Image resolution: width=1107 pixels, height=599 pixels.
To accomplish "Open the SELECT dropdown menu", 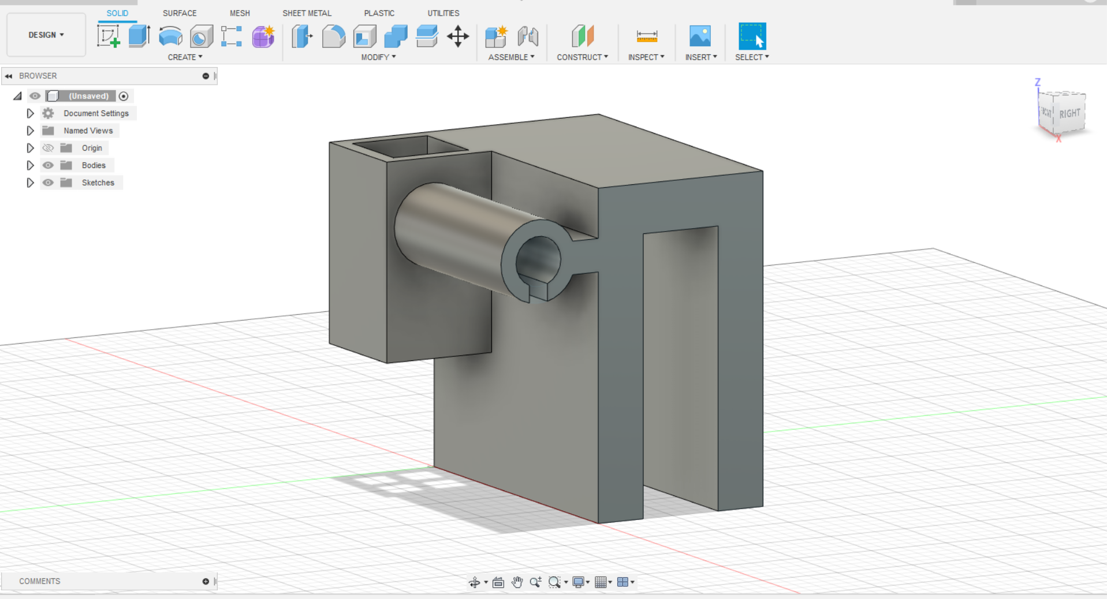I will 752,57.
